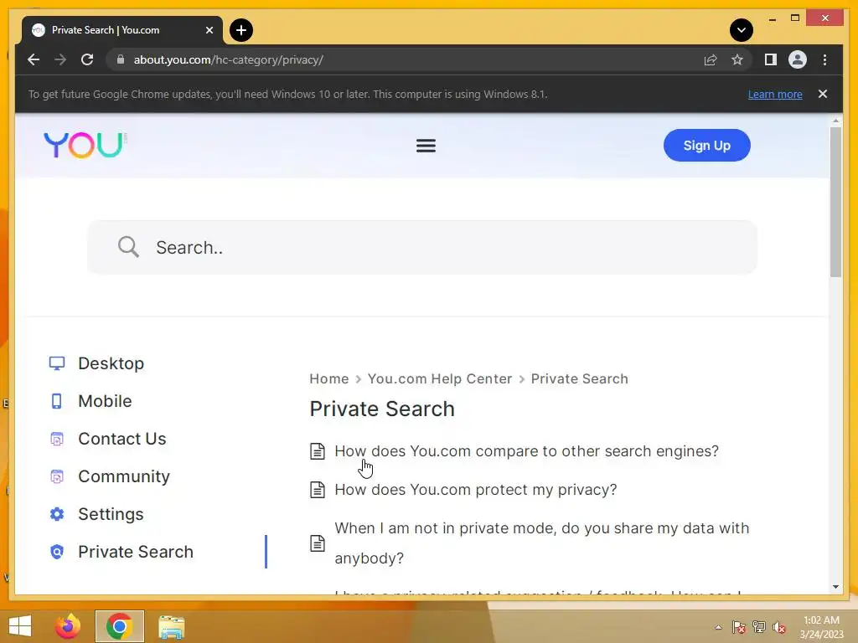Open the hamburger navigation menu

[426, 146]
